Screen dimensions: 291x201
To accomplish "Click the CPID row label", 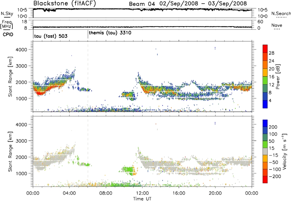I will (8, 34).
